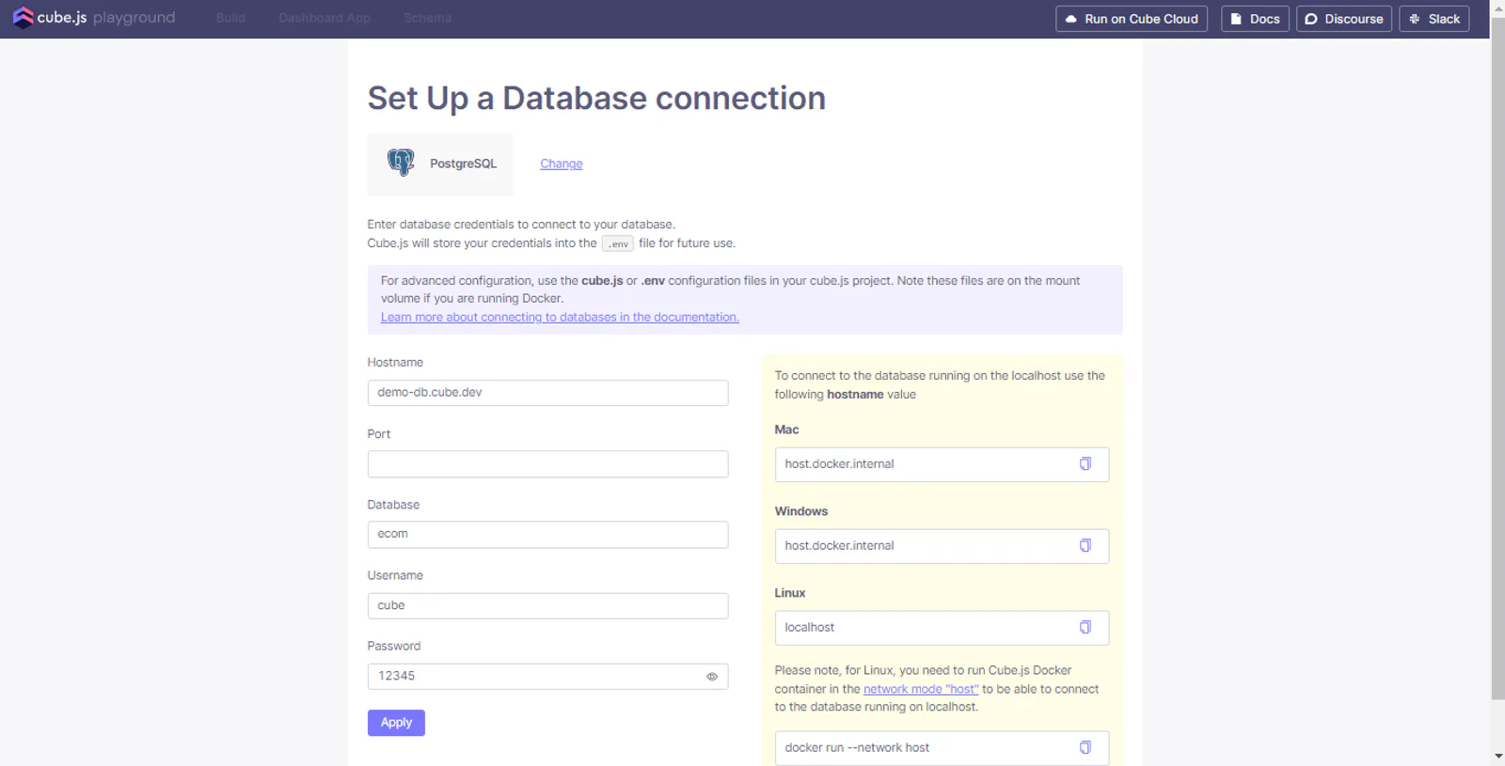Focus the Password input field
This screenshot has width=1505, height=766.
tap(547, 677)
